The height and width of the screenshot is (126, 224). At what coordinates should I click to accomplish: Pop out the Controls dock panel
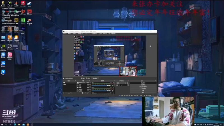click(x=156, y=81)
